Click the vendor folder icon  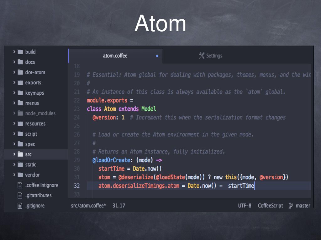tap(20, 175)
